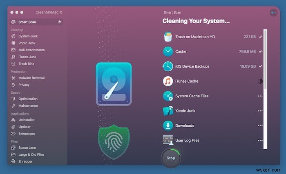Click the cleaning list scrollbar thumb
Screen dimensions: 286x174
266,60
